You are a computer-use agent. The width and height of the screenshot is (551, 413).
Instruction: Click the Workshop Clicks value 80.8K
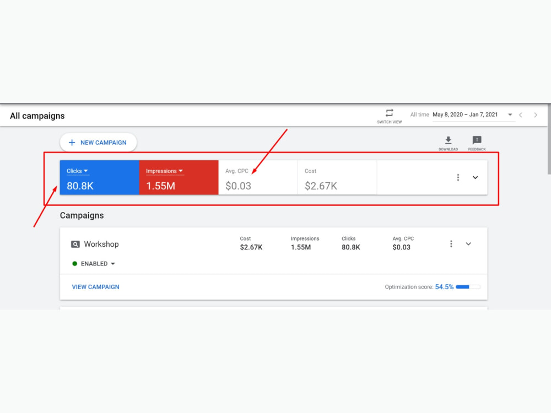(350, 247)
